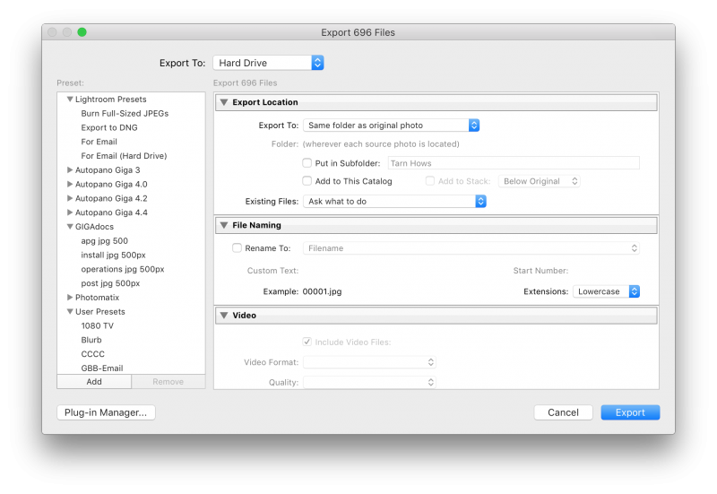Check the Add to This Catalog option
Viewport: 717px width, 494px height.
[x=308, y=181]
